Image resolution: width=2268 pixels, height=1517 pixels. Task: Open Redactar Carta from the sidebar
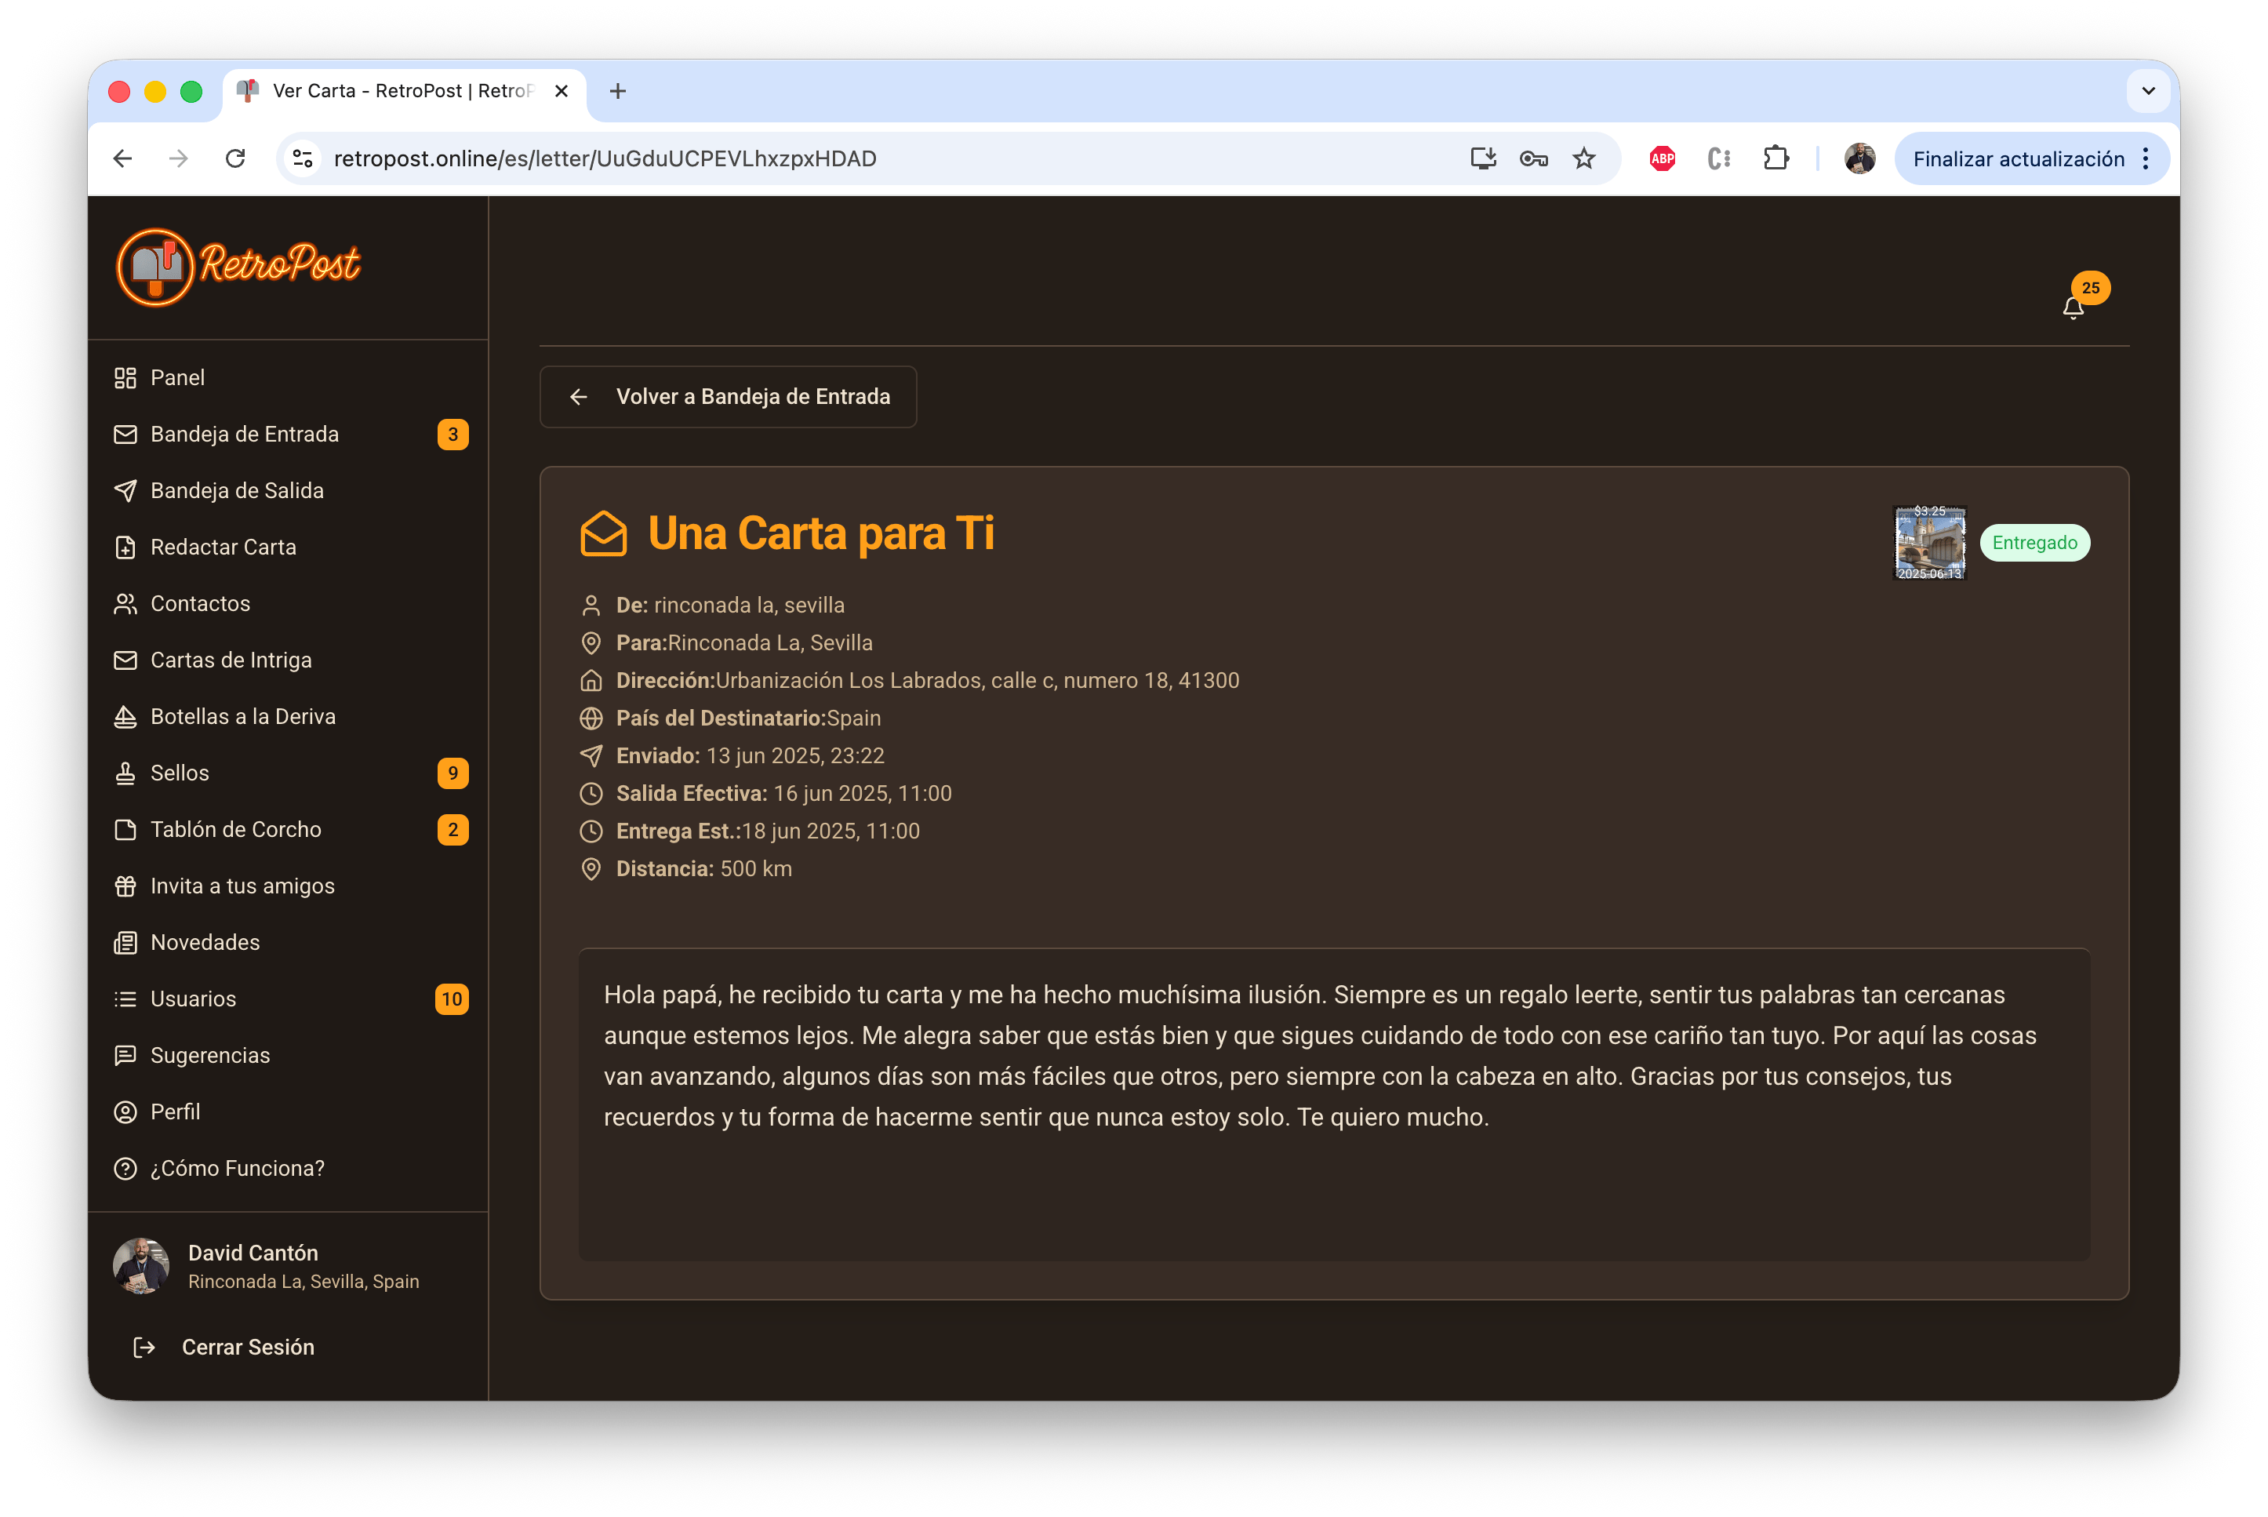[x=224, y=547]
